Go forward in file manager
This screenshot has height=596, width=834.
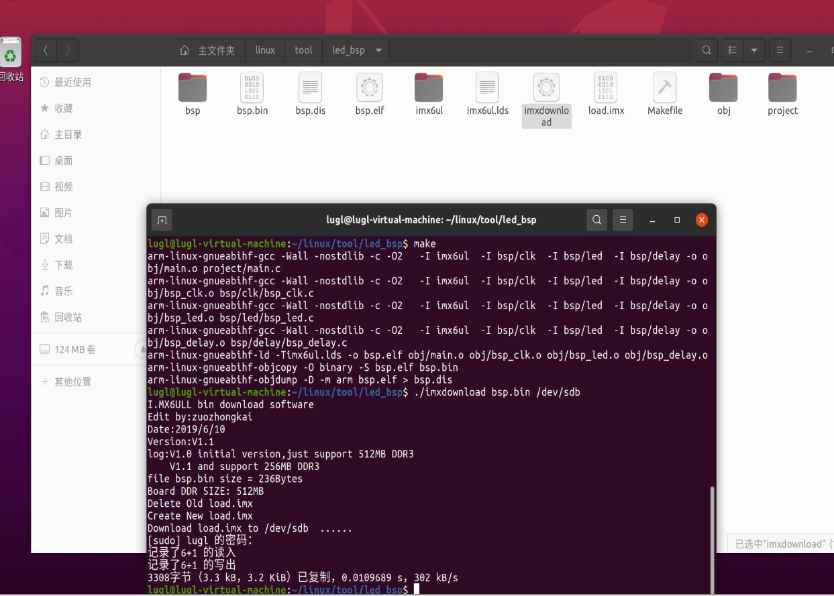68,50
